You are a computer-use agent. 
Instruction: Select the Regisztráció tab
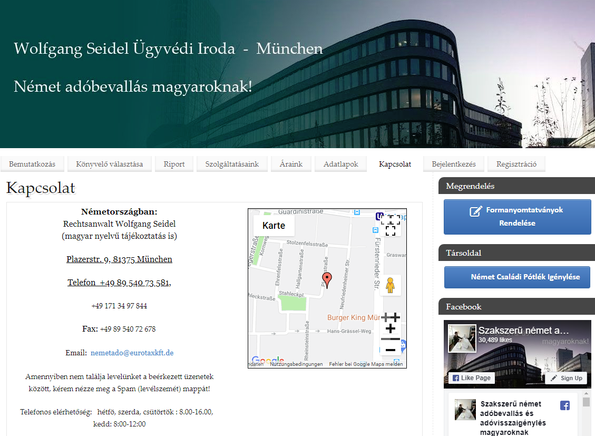click(516, 164)
